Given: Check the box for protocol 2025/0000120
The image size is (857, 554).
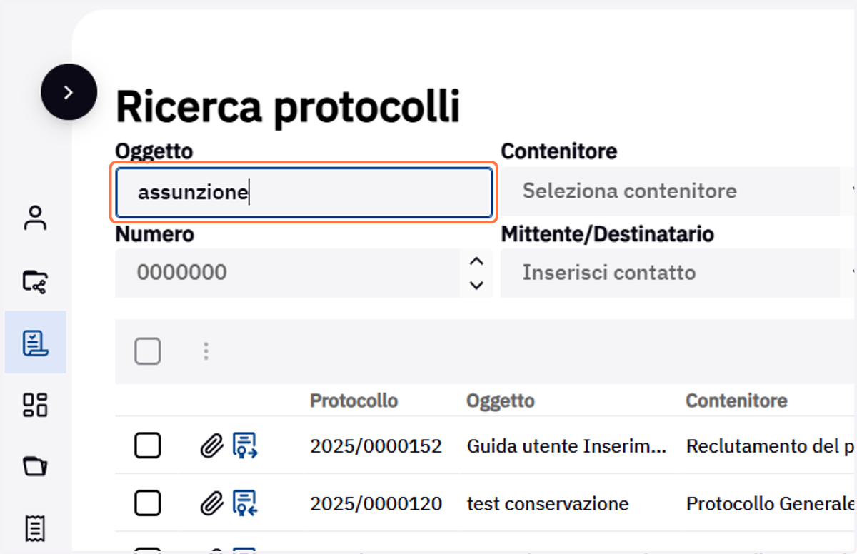Looking at the screenshot, I should 148,504.
